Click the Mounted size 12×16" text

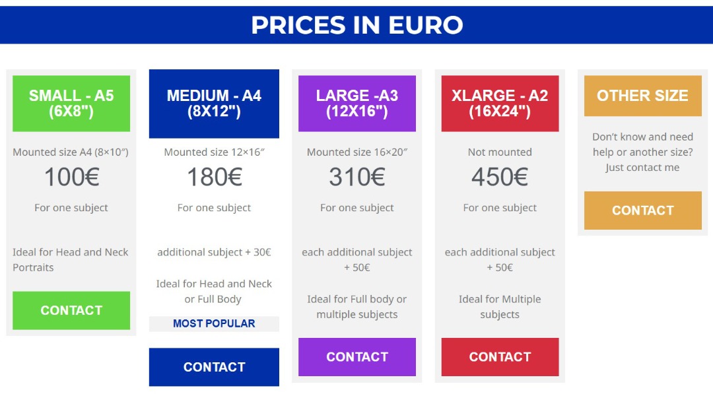coord(214,152)
